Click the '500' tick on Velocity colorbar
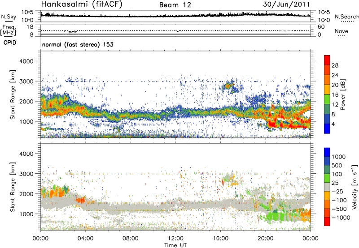Viewport: 359px width, 248px height. pyautogui.click(x=338, y=166)
